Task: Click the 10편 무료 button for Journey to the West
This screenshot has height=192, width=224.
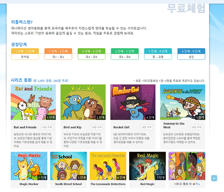Action: (196, 127)
